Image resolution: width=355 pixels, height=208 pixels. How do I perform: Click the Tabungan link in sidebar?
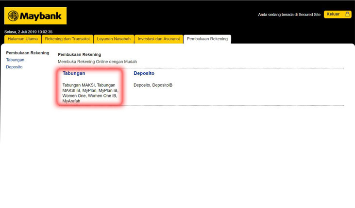(15, 60)
